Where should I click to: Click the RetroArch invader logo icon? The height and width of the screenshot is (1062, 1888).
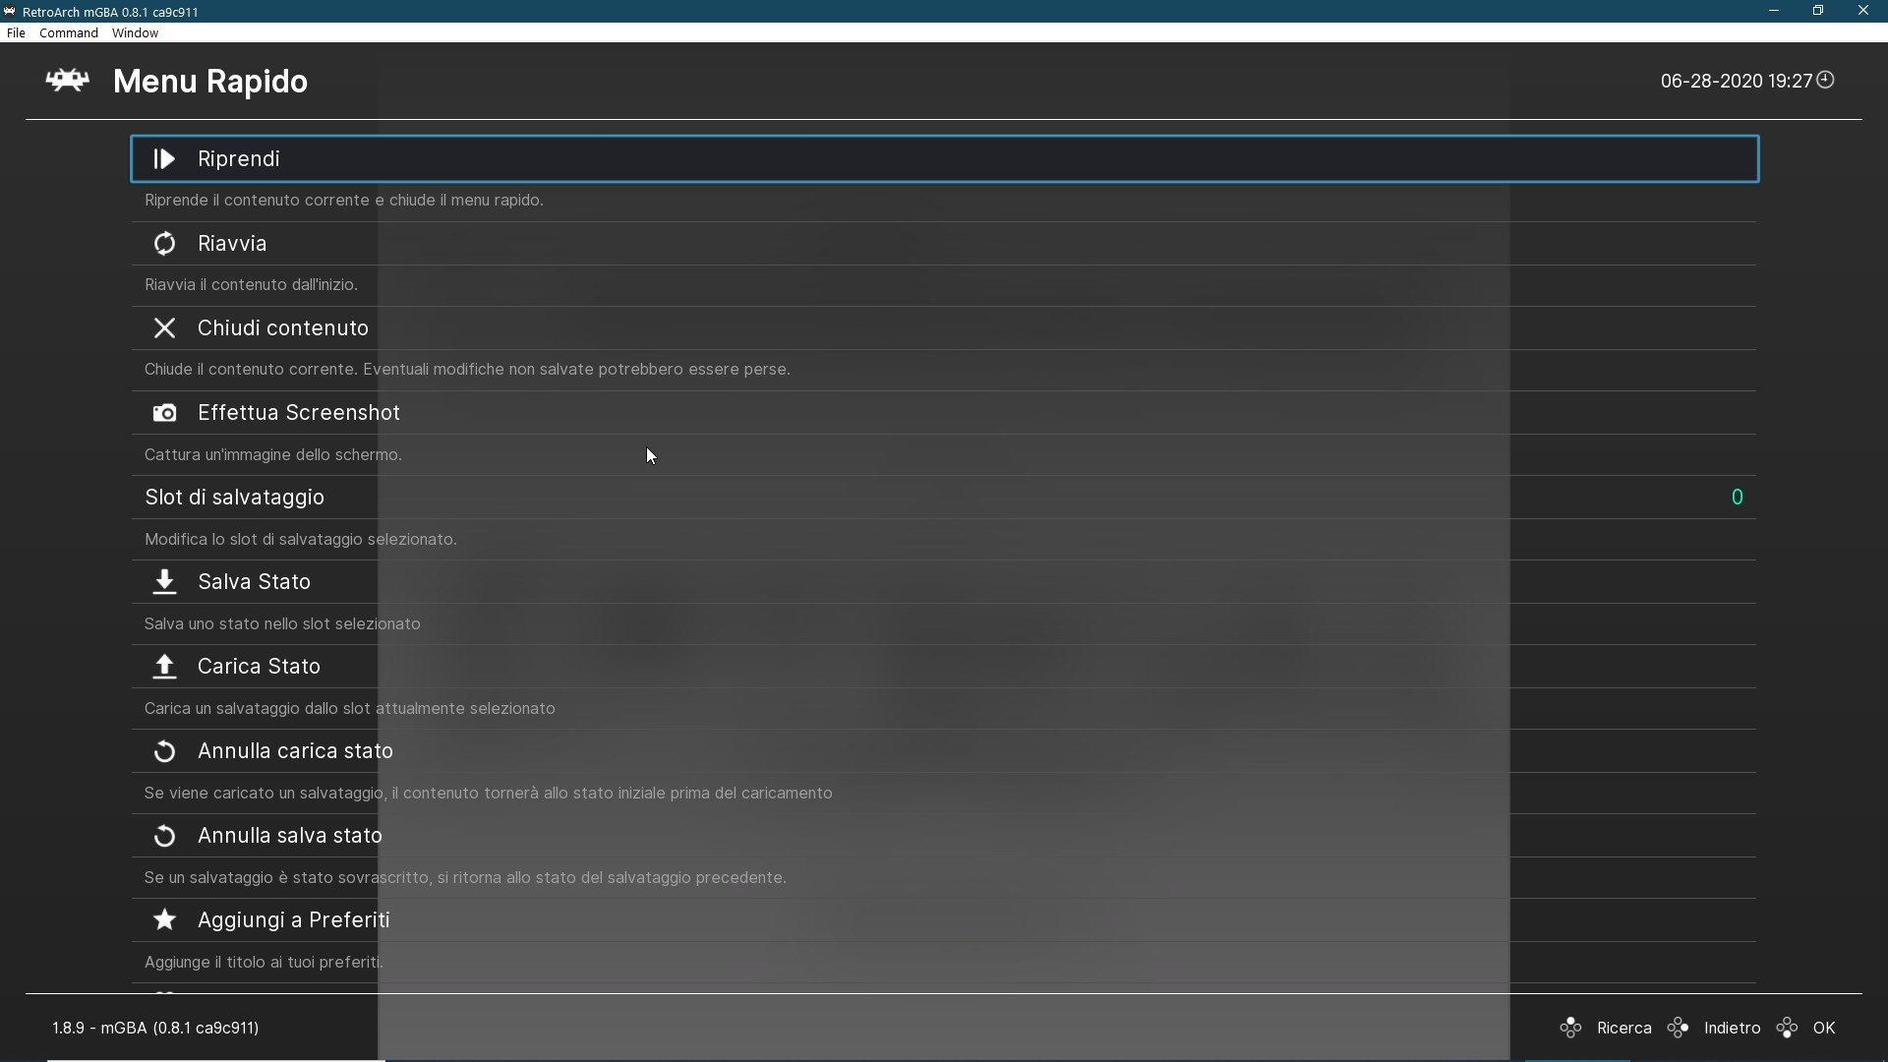(x=67, y=81)
